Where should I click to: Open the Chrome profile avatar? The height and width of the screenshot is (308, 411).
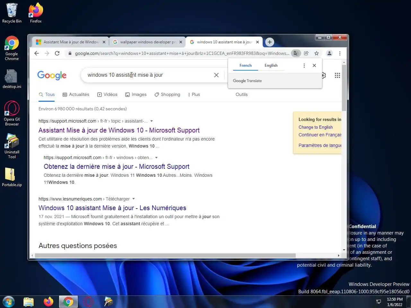tap(329, 53)
